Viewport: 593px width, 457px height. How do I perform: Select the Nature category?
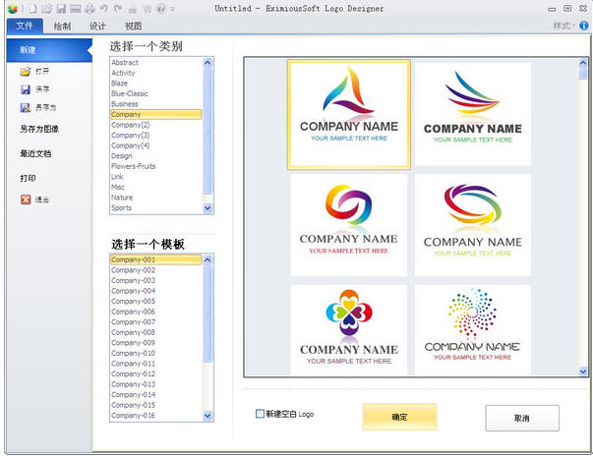(x=156, y=198)
